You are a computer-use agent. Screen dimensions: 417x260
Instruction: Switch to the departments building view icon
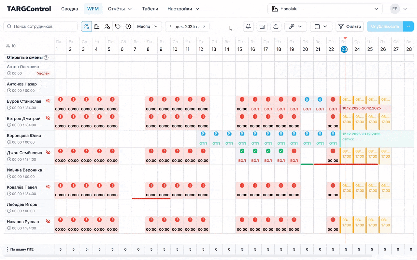tap(97, 27)
